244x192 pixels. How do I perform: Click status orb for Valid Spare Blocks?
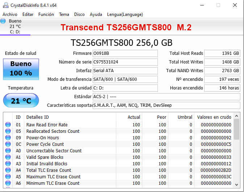[x=8, y=157]
